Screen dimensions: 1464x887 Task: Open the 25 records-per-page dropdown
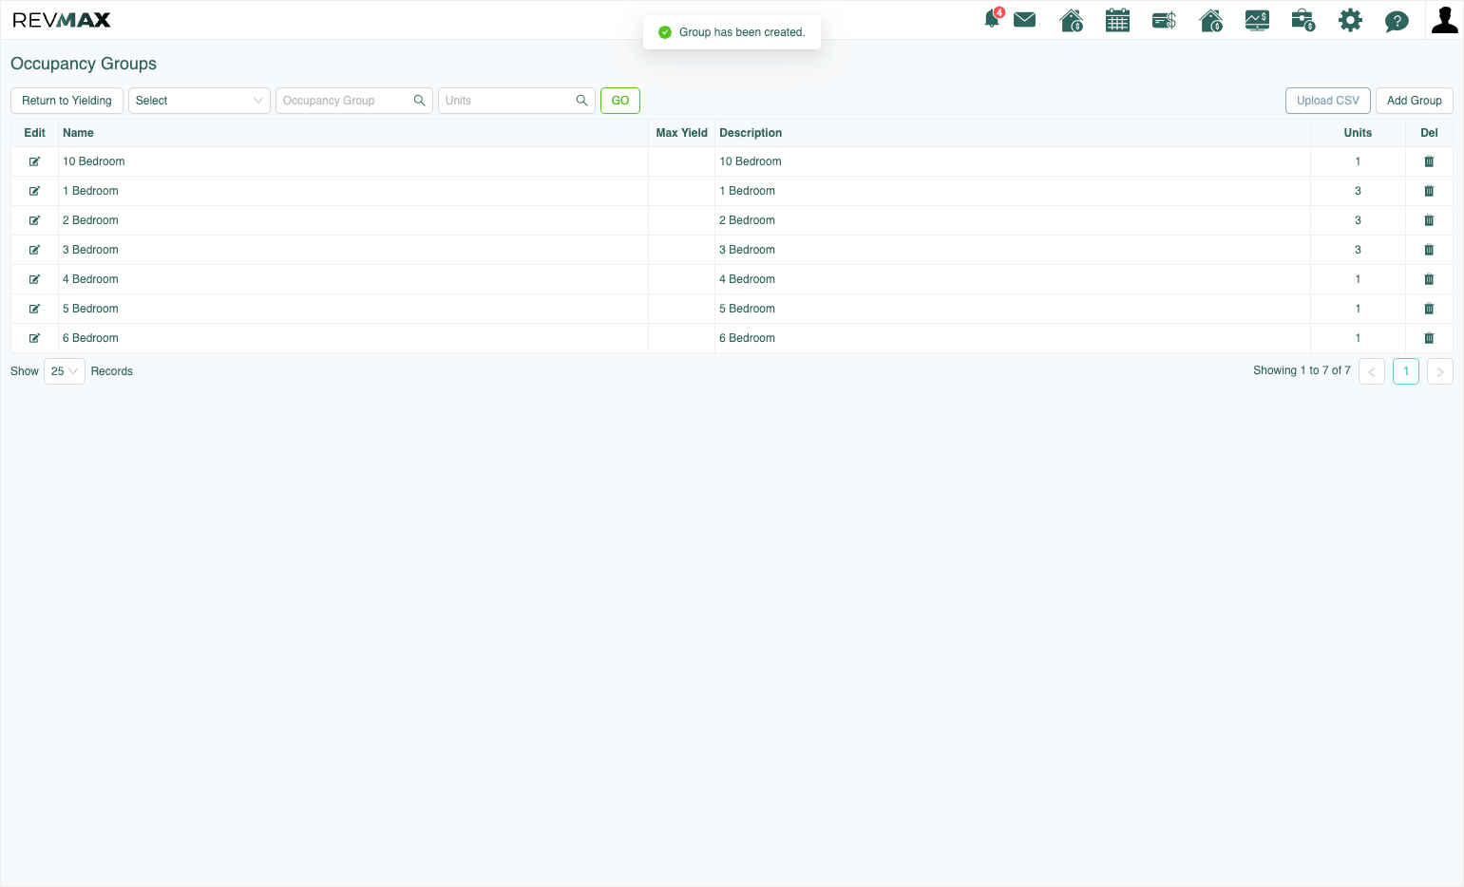pyautogui.click(x=65, y=371)
